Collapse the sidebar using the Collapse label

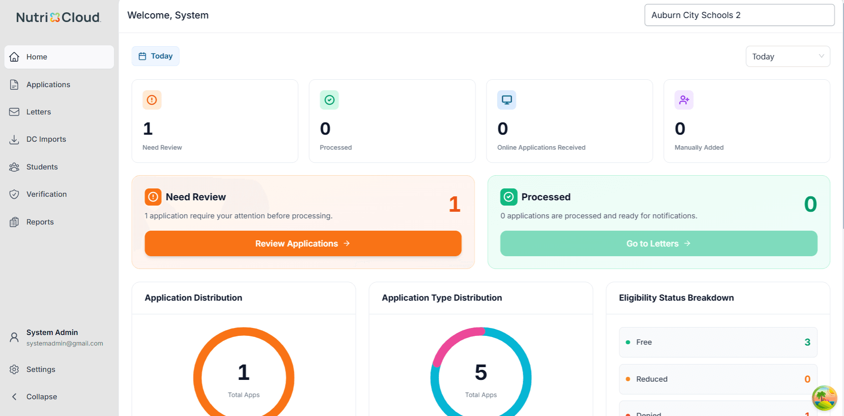point(42,397)
